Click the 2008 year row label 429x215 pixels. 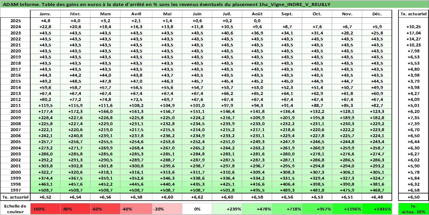coord(16,124)
